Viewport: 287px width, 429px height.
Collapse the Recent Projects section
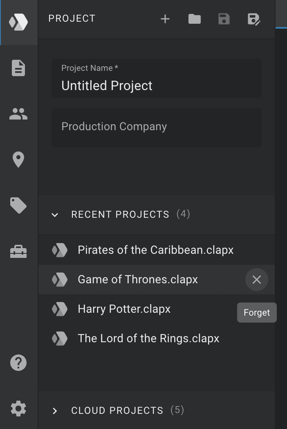[55, 215]
